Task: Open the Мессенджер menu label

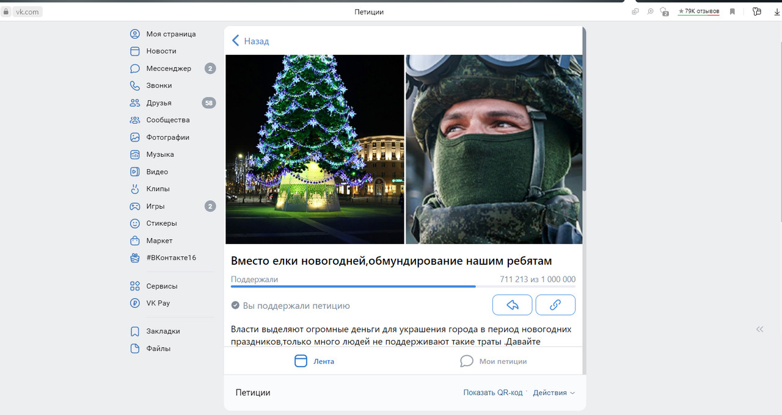Action: (169, 68)
